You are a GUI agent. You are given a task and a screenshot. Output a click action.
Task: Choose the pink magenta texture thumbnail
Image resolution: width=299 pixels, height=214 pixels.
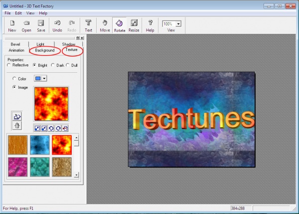click(17, 167)
